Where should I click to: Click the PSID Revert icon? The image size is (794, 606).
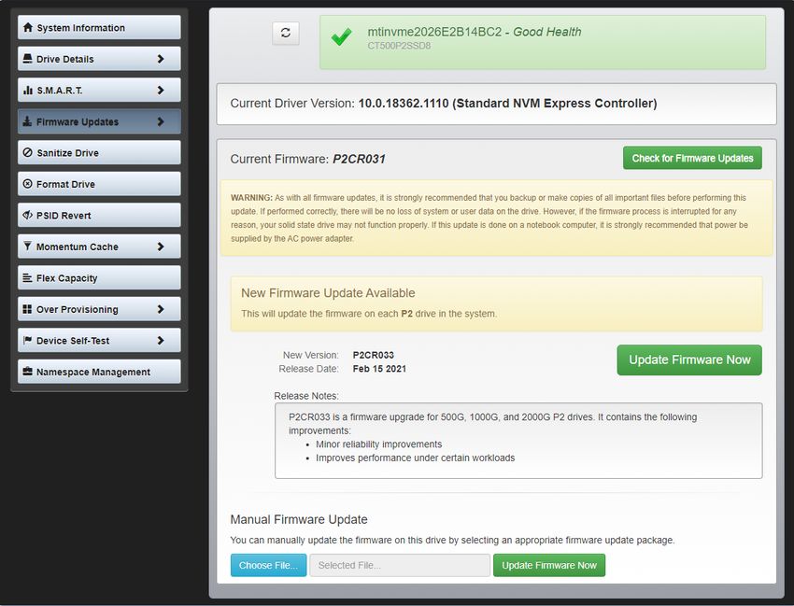coord(27,216)
